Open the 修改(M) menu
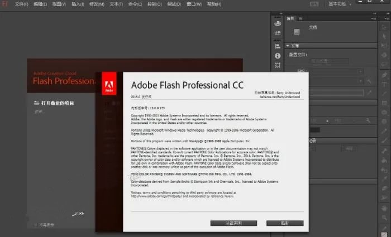The image size is (391, 237). click(97, 4)
